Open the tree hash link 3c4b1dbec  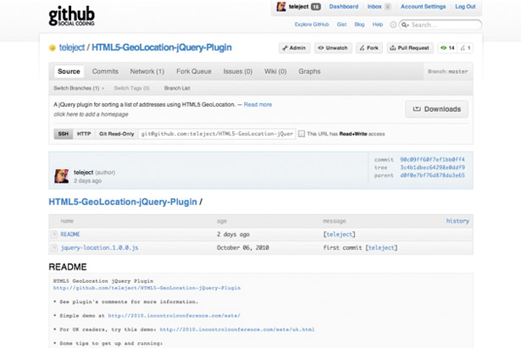click(432, 168)
